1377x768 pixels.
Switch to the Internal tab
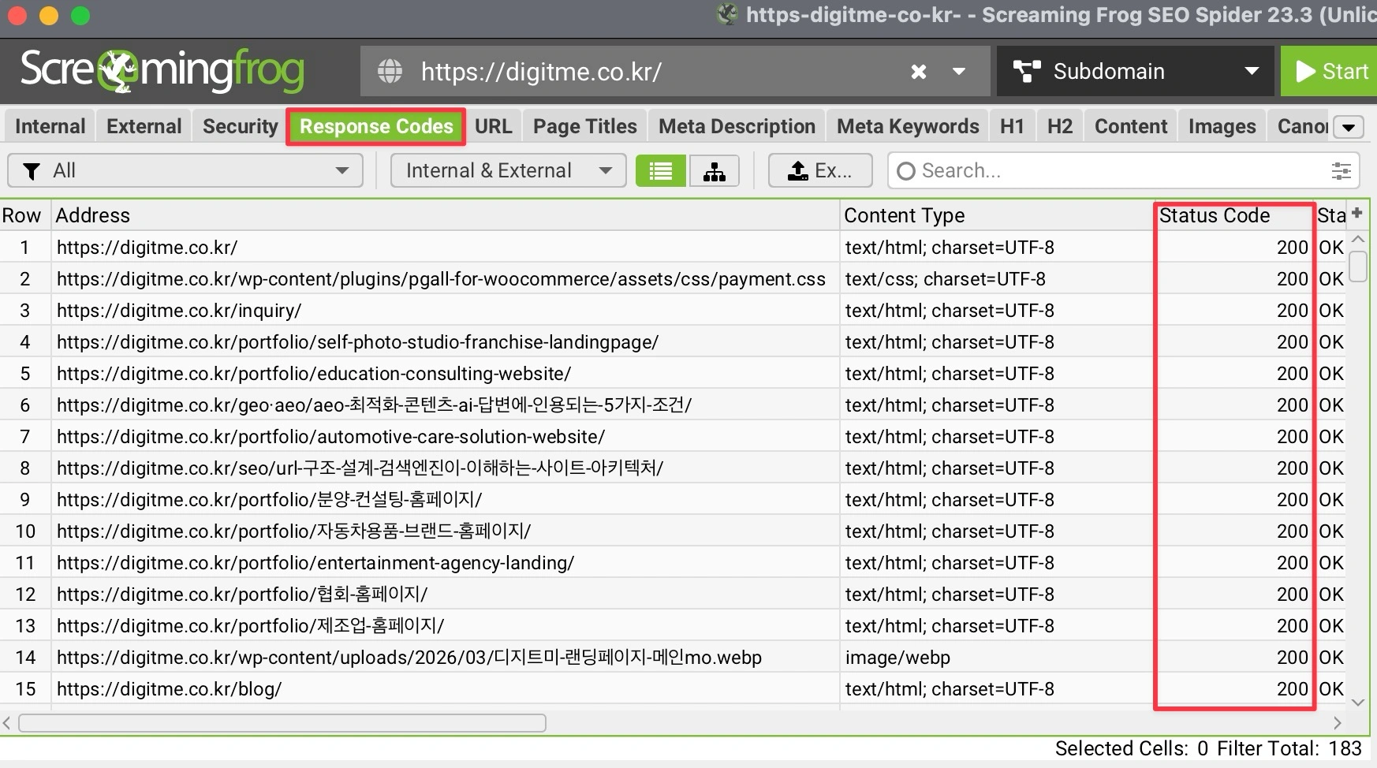[x=50, y=126]
